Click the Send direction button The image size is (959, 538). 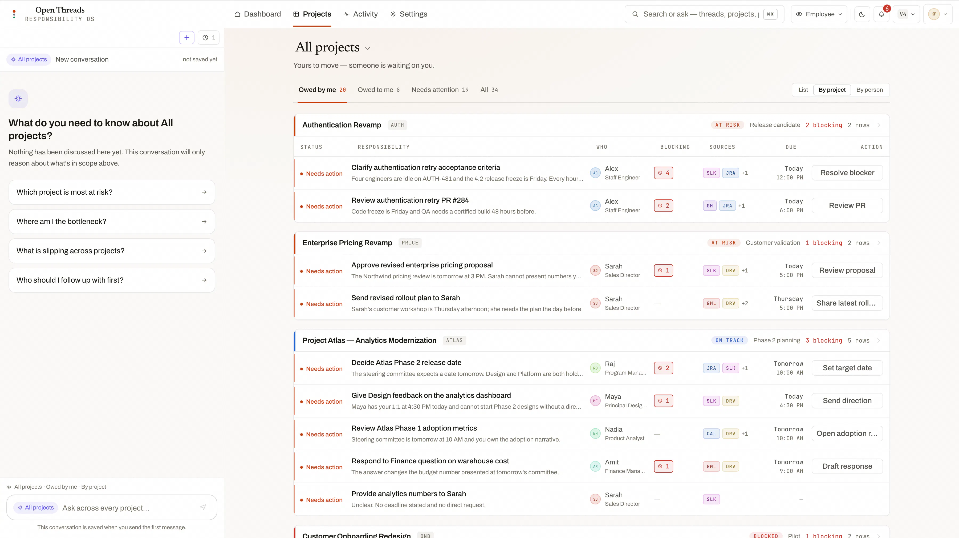pyautogui.click(x=847, y=401)
